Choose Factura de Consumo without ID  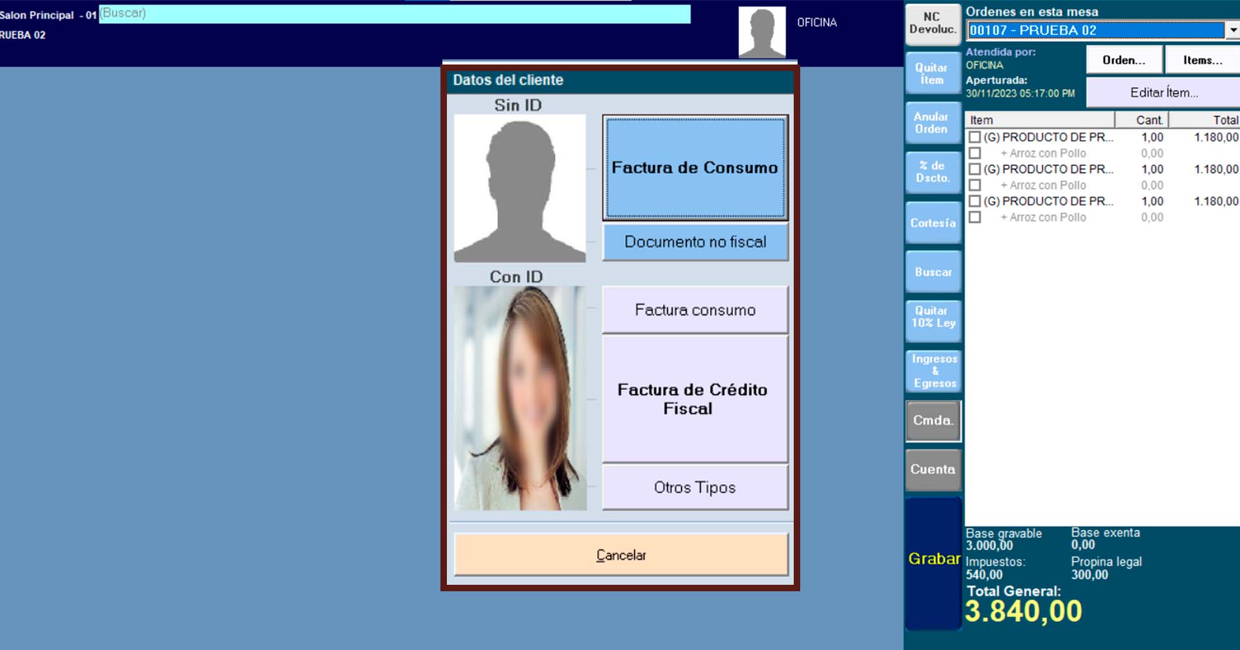point(695,168)
